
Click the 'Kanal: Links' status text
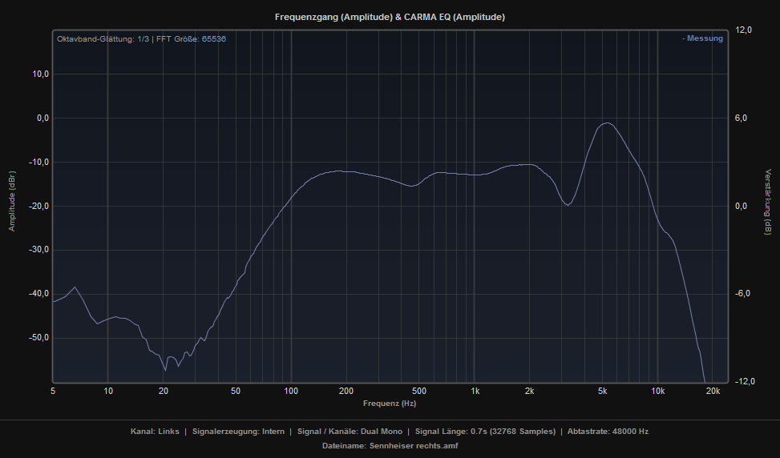point(155,431)
